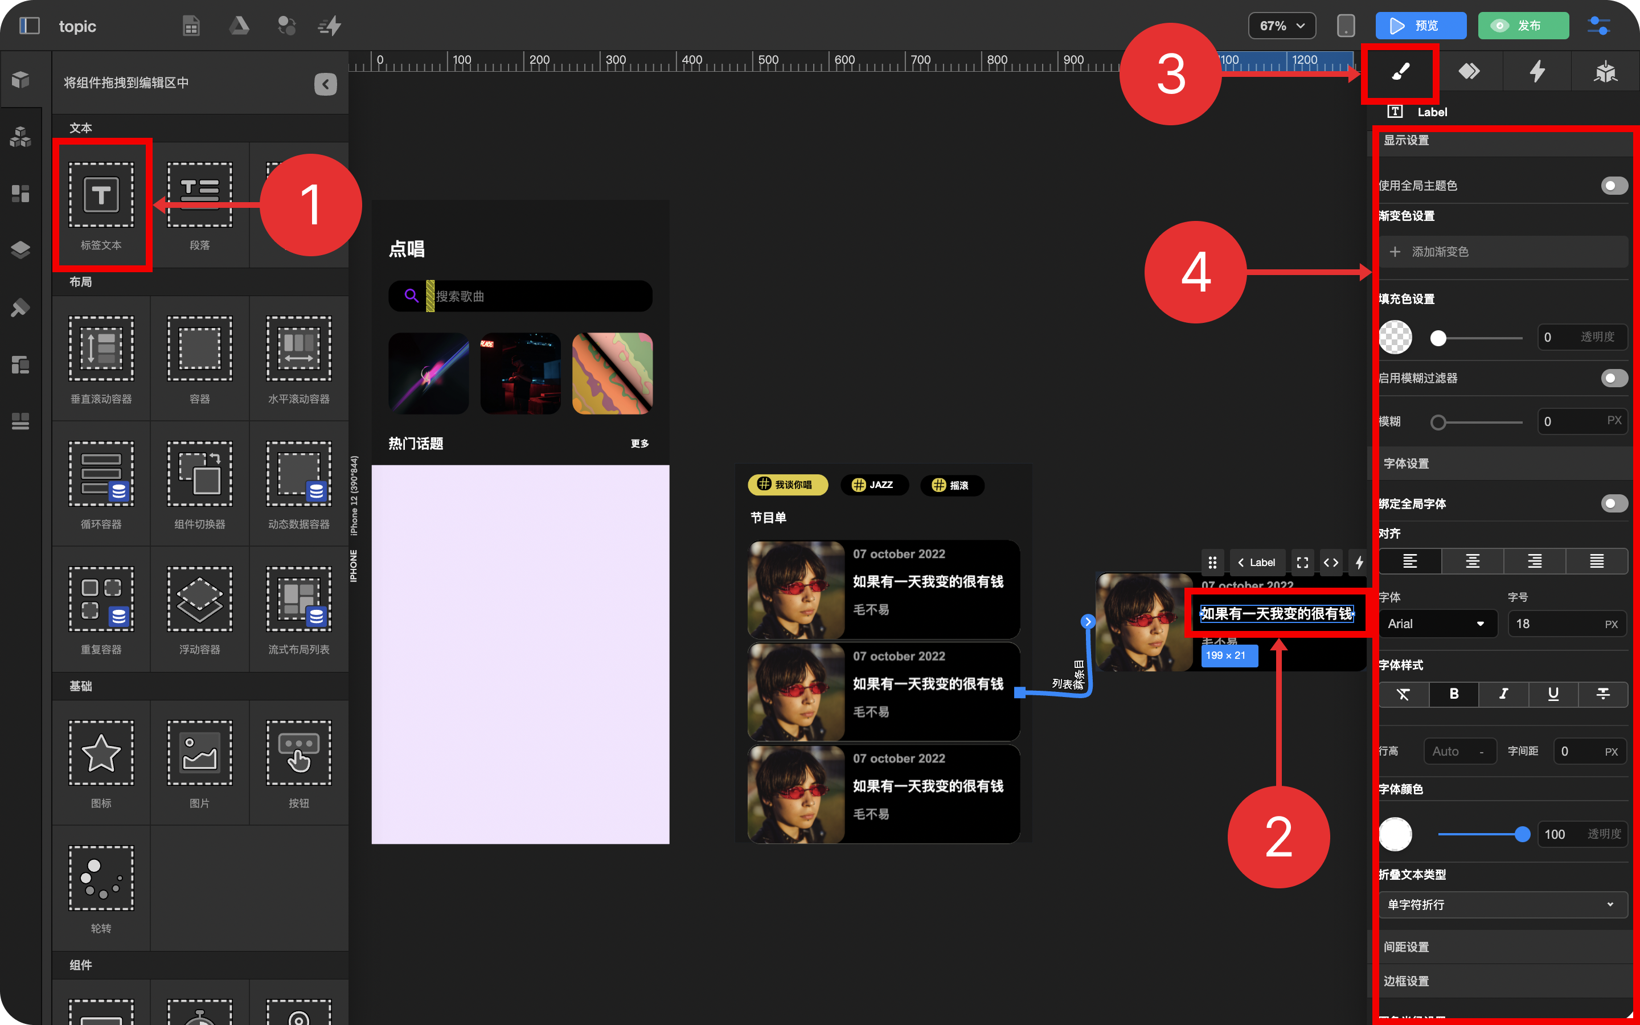Select the 流式布局列表 component
The height and width of the screenshot is (1025, 1640).
[298, 609]
